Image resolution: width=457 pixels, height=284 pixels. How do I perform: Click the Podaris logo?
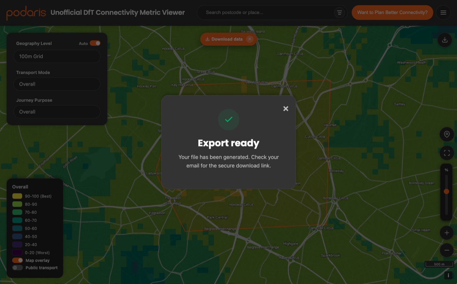tap(26, 13)
